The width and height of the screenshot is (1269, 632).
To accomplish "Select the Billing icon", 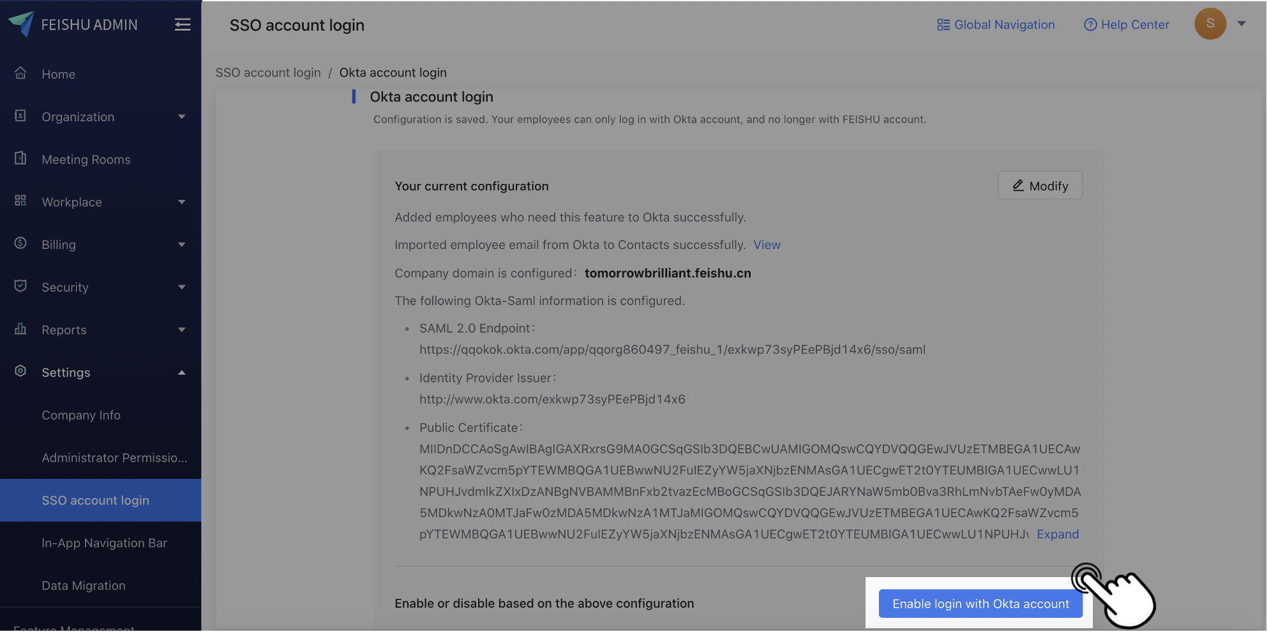I will click(20, 244).
